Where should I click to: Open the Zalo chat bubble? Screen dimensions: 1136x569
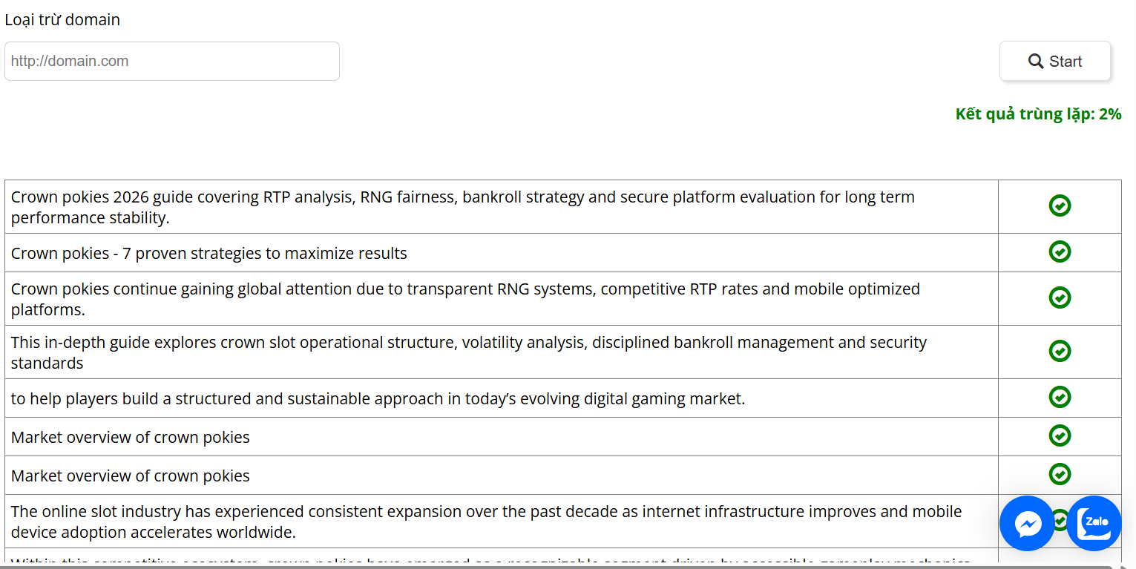(1094, 523)
